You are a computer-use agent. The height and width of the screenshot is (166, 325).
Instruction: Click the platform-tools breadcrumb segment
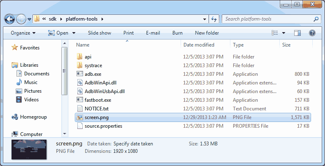pos(82,19)
